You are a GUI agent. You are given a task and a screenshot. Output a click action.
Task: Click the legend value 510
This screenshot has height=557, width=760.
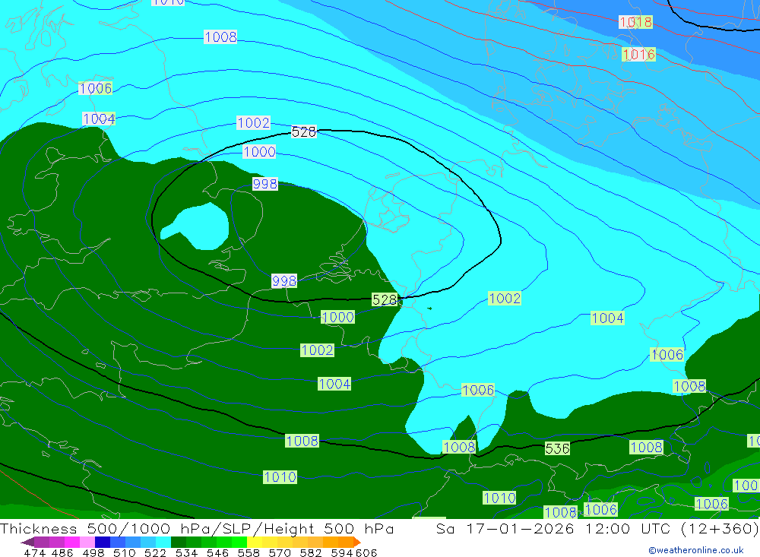click(x=125, y=552)
